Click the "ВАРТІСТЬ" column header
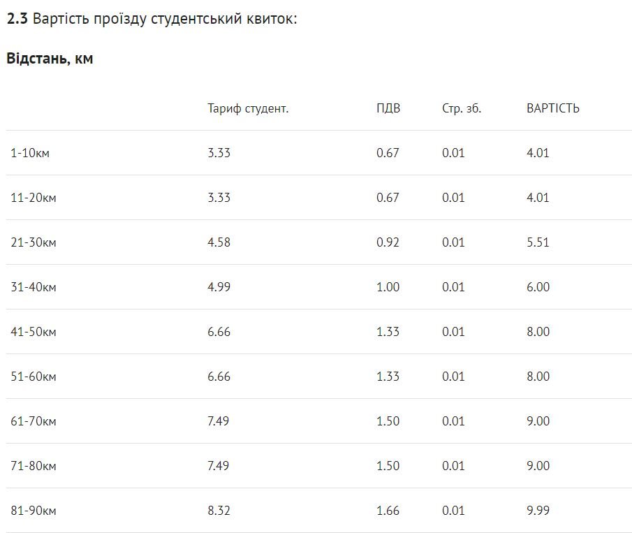This screenshot has width=632, height=533. pos(552,108)
